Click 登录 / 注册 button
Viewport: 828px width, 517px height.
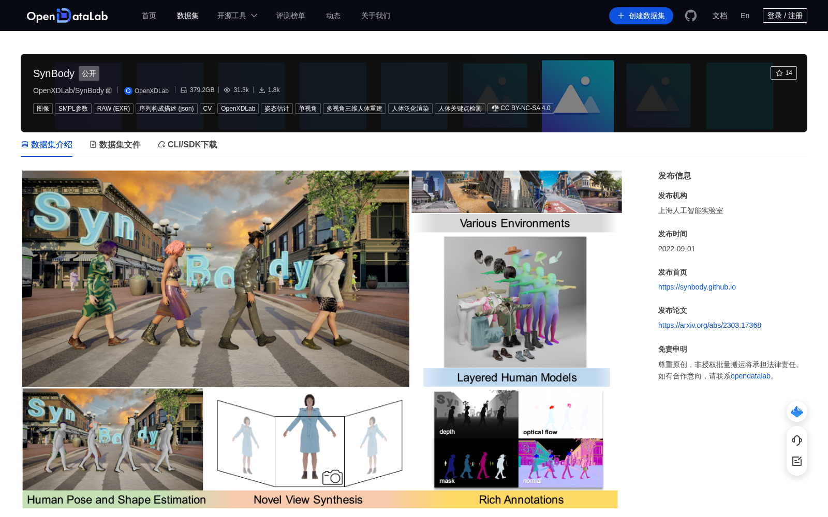coord(785,16)
